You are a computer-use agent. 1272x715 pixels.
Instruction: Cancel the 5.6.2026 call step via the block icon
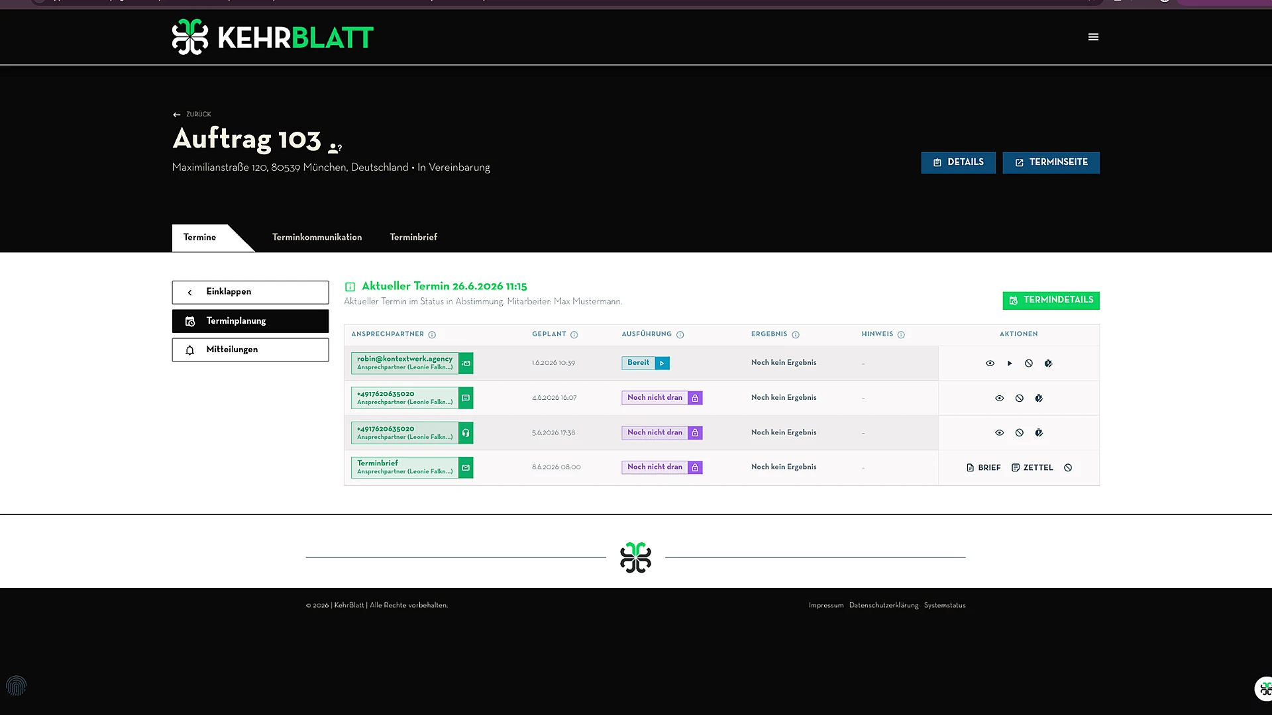click(1020, 433)
